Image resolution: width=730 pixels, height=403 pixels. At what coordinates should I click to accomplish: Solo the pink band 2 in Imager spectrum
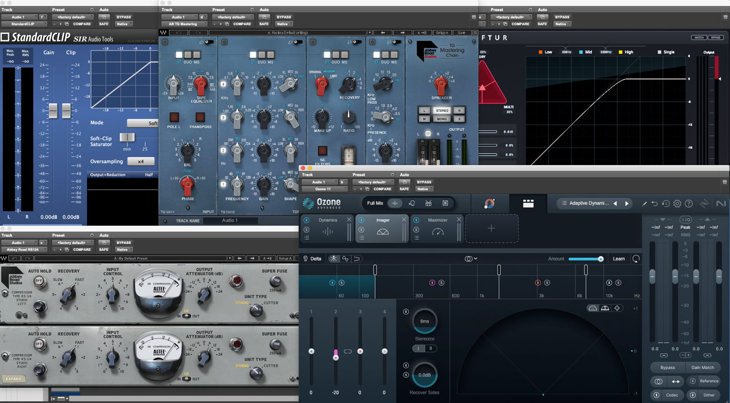click(x=441, y=282)
